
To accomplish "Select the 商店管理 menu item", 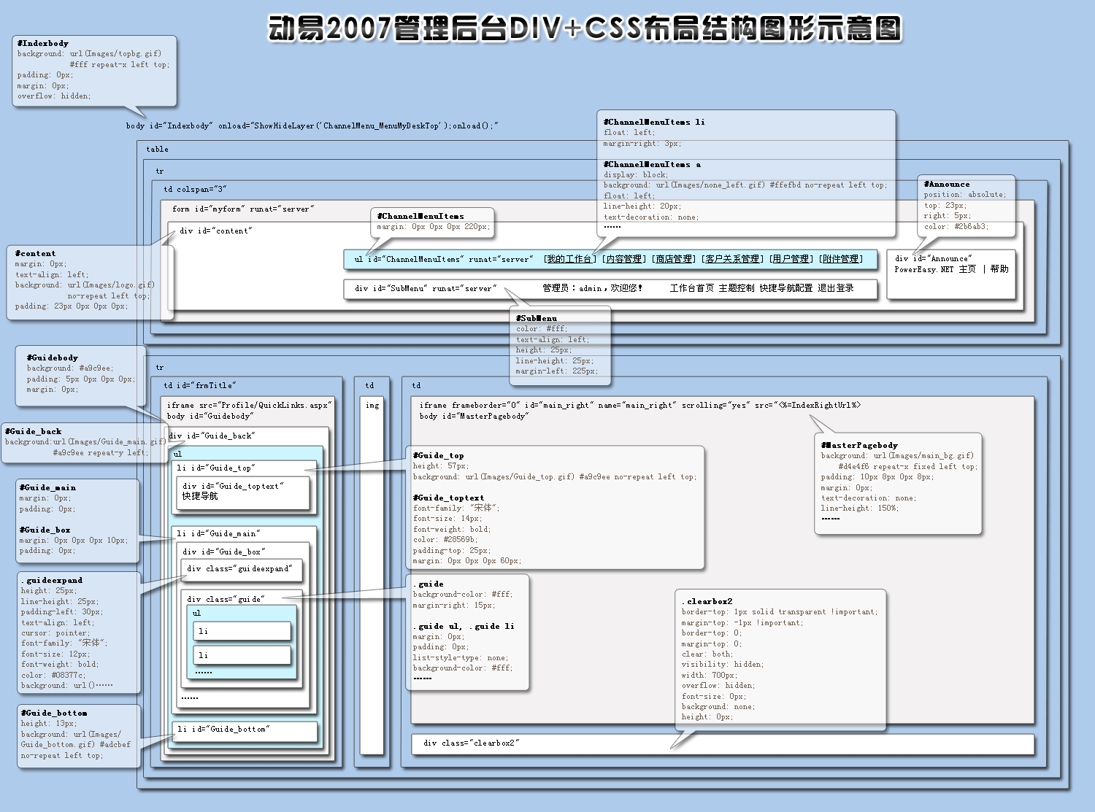I will (673, 259).
